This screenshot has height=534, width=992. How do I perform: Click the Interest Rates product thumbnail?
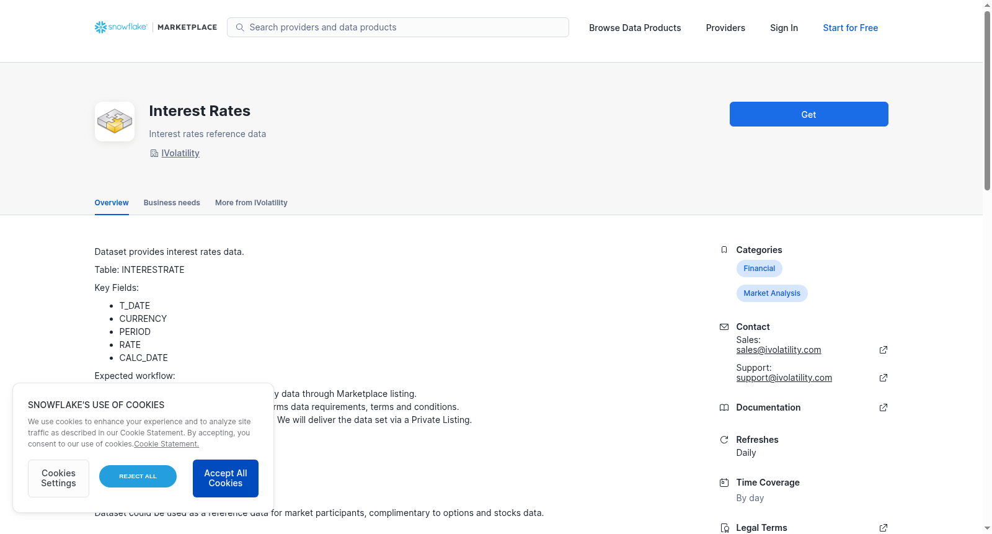pos(115,122)
